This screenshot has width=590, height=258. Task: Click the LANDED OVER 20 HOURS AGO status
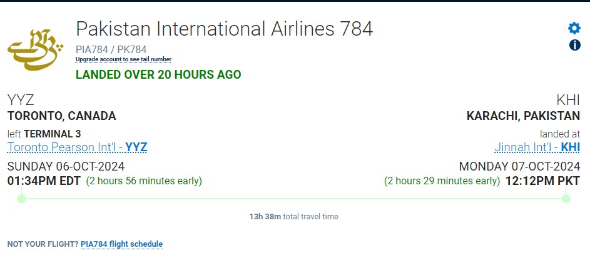158,74
